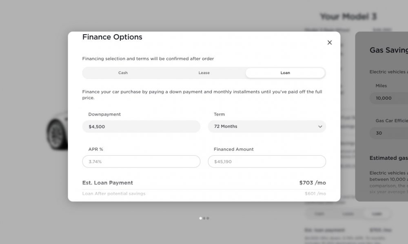
Task: Click the blurred Loan toggle in background summary
Action: tap(377, 214)
